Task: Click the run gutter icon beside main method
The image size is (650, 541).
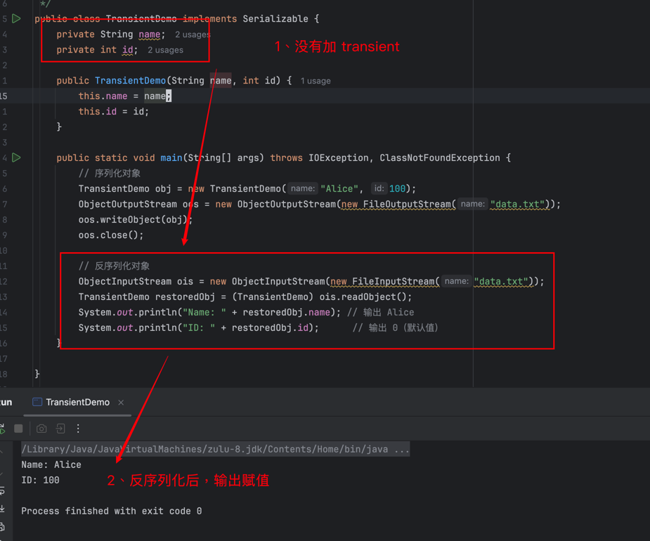Action: click(x=16, y=158)
